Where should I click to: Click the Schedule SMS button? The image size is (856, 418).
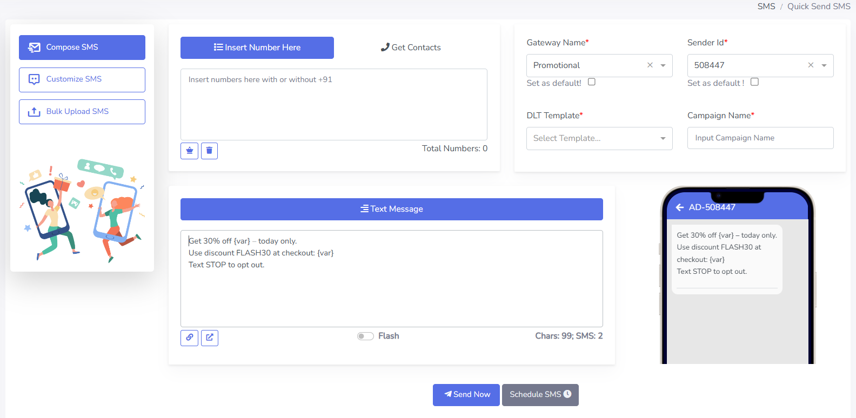[540, 395]
